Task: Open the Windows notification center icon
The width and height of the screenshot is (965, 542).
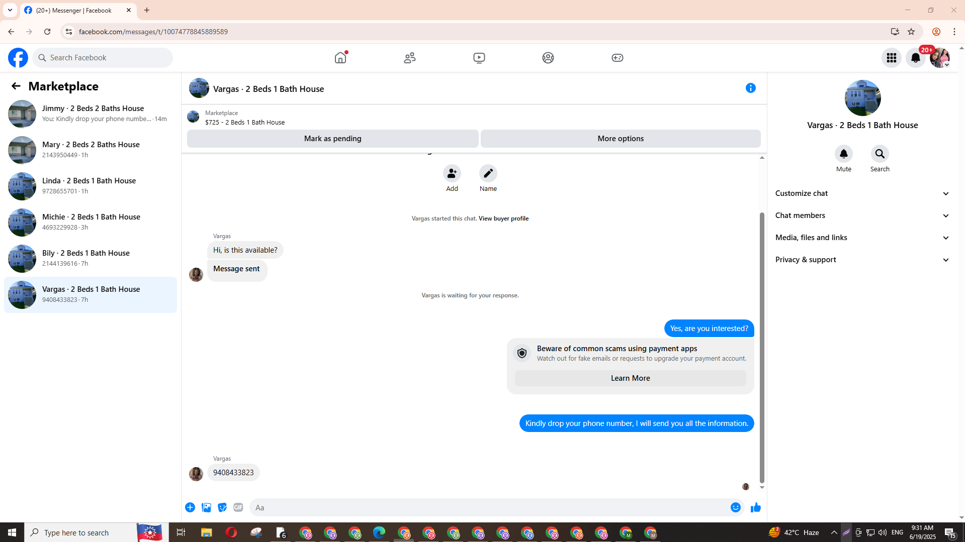Action: point(950,532)
